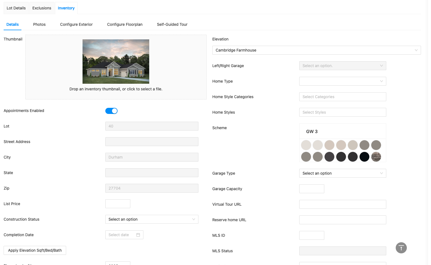Click the GW 3 scheme title

pyautogui.click(x=312, y=131)
